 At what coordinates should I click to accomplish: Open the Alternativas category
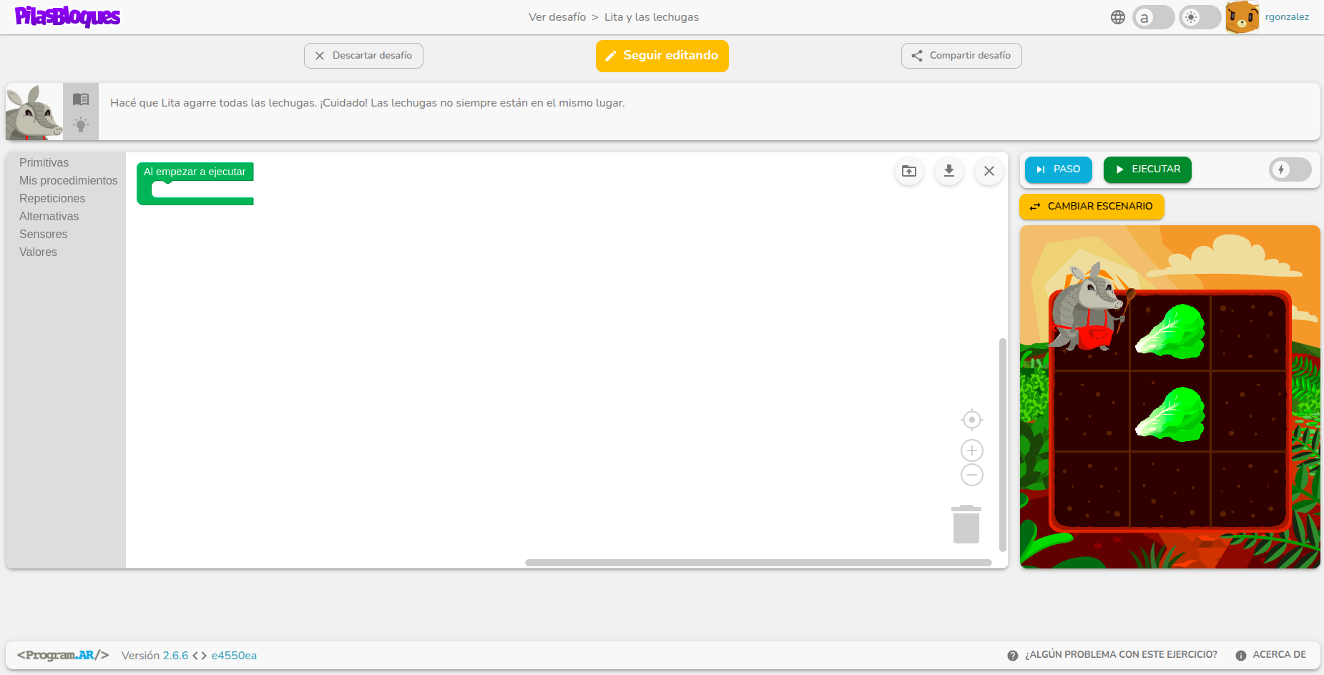(49, 217)
